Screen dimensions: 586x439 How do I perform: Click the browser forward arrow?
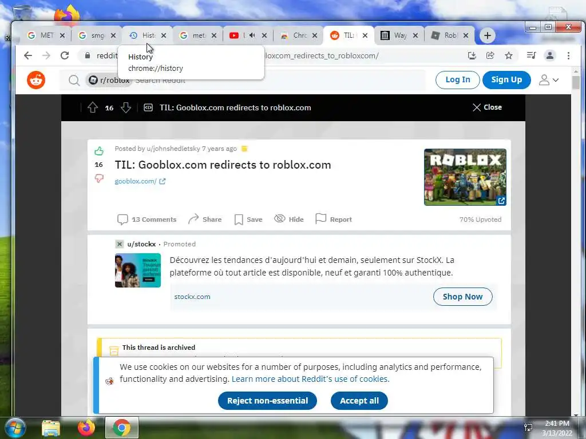point(46,55)
